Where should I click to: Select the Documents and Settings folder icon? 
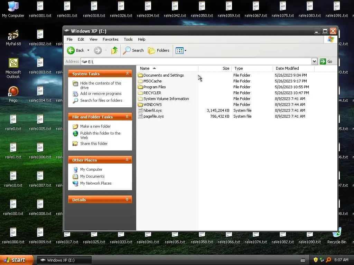pos(140,75)
